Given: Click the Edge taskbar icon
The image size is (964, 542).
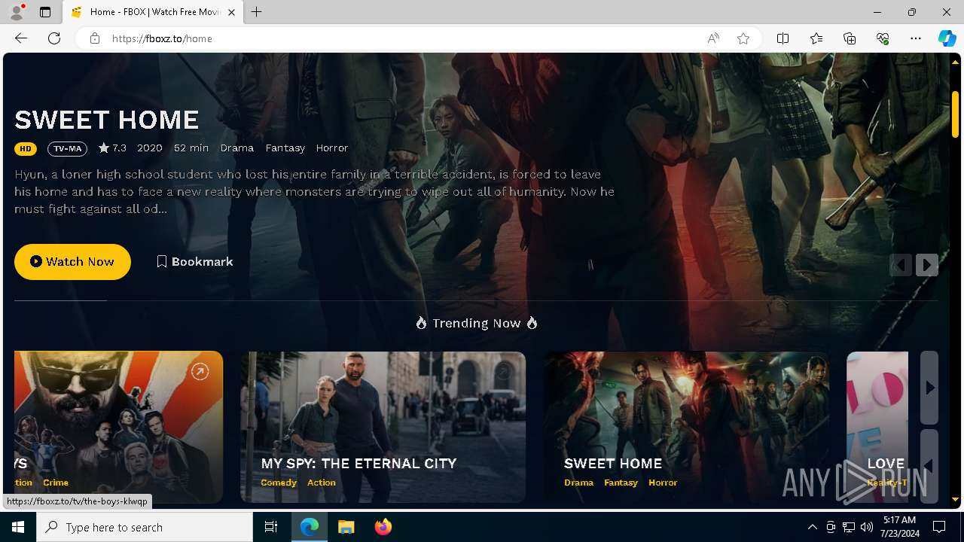Looking at the screenshot, I should click(310, 527).
